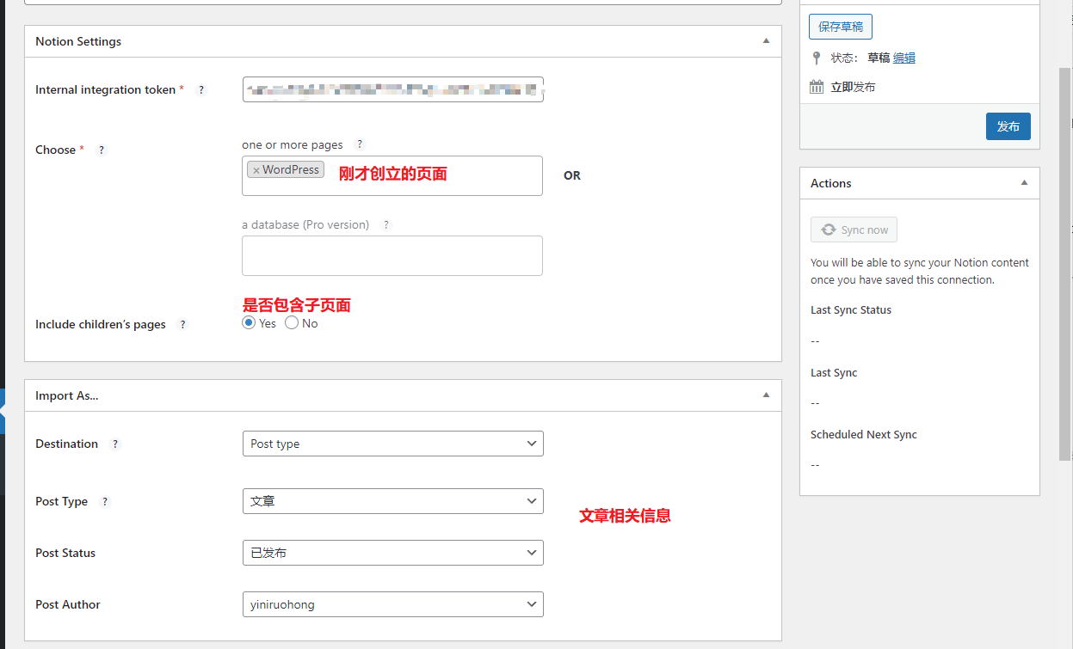Open the Post Type dropdown

392,501
